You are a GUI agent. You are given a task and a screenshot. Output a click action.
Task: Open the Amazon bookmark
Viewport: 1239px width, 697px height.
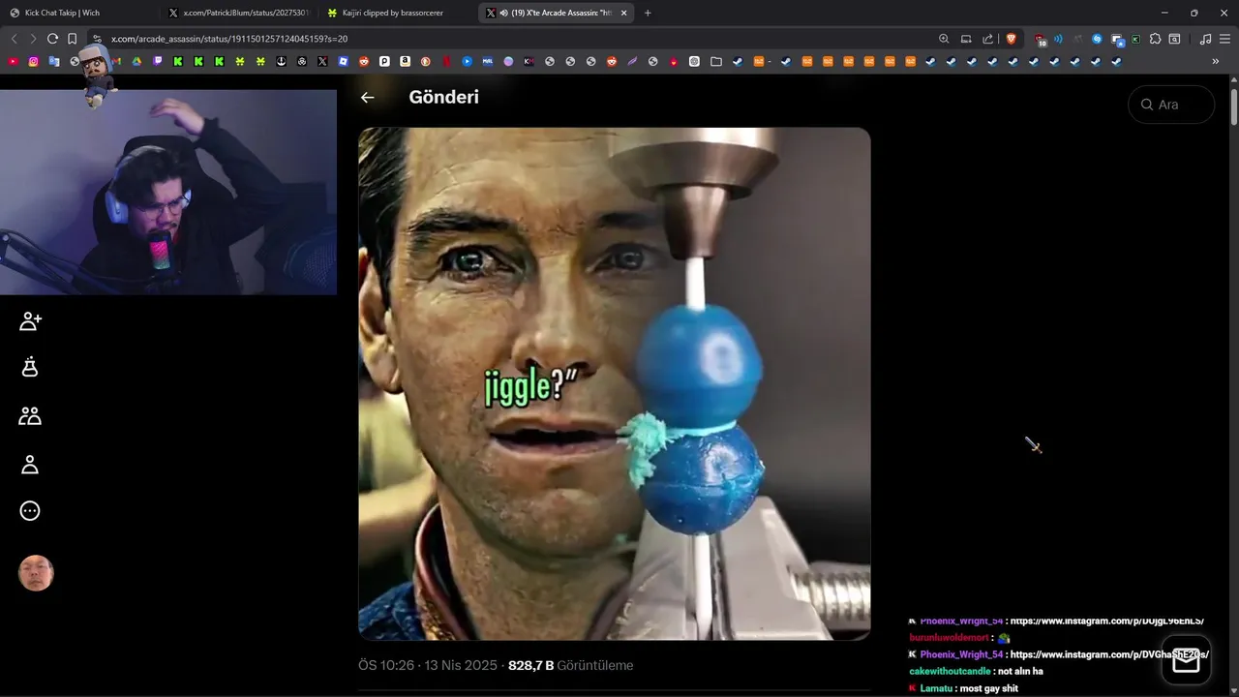[405, 61]
